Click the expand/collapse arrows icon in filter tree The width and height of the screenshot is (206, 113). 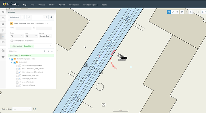click(x=44, y=51)
